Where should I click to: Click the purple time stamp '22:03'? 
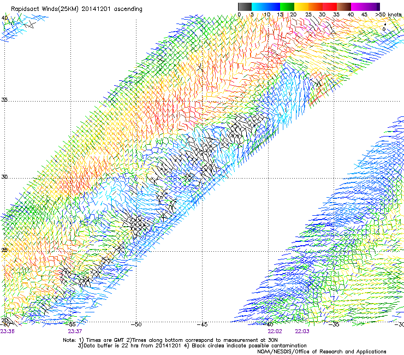[x=302, y=332]
